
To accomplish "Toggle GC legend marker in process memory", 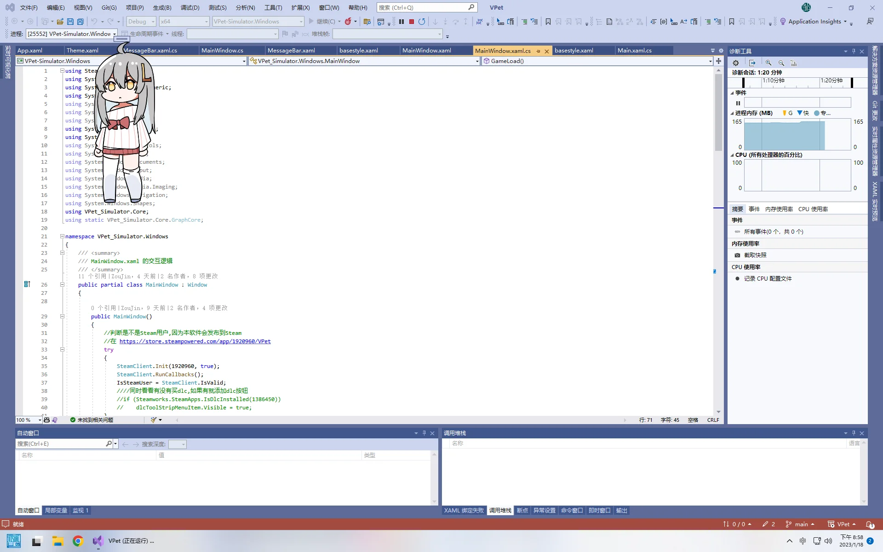I will coord(785,113).
